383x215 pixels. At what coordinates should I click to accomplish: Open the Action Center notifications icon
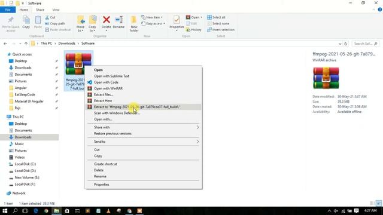[x=357, y=211]
